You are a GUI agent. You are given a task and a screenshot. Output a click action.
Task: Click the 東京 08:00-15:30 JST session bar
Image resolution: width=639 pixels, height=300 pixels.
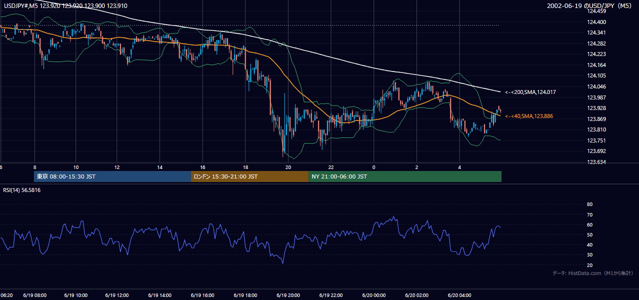point(112,176)
